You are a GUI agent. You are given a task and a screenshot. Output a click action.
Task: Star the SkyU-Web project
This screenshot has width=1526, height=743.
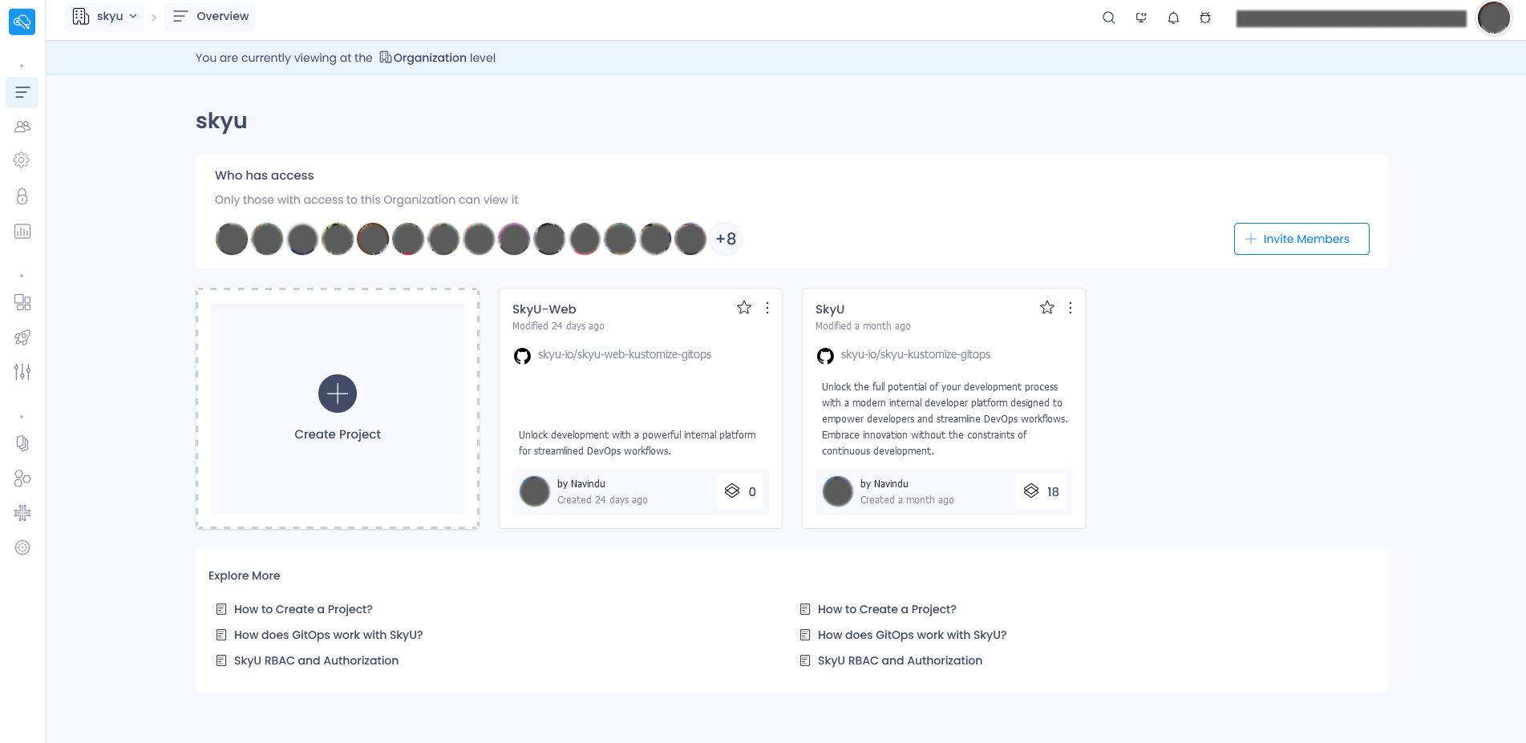click(x=744, y=308)
